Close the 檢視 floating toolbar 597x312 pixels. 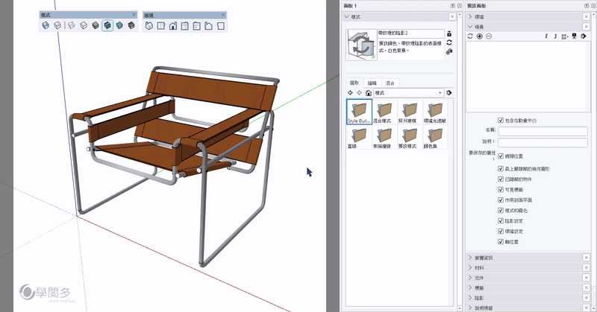click(223, 15)
